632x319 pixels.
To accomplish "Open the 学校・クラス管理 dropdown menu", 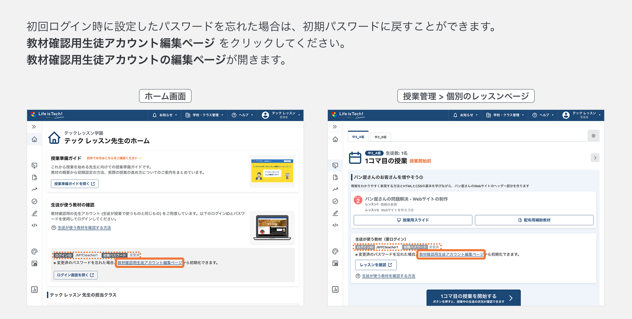I will [x=204, y=115].
